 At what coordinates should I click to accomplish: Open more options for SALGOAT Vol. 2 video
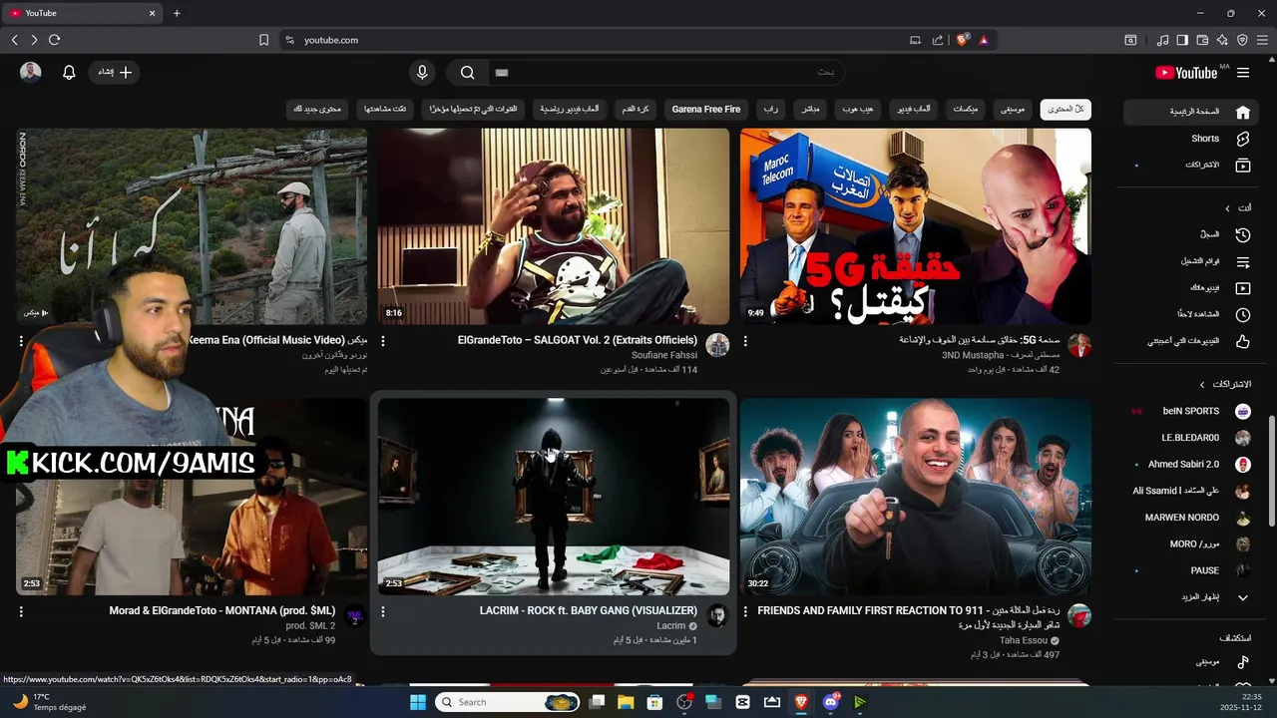[383, 341]
